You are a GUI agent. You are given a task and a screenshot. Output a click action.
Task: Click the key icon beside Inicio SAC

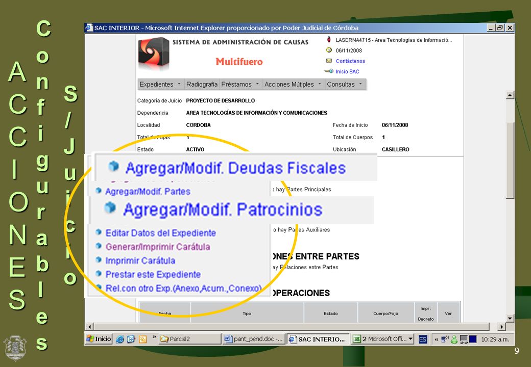329,71
